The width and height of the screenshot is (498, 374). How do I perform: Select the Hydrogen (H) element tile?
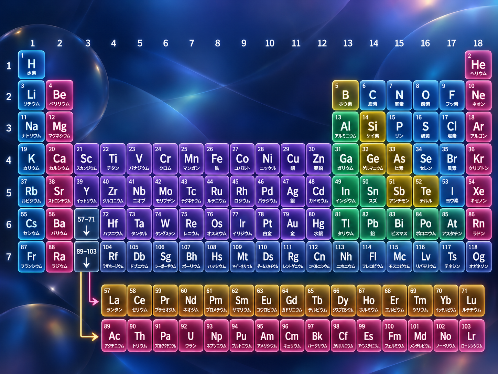click(x=31, y=64)
